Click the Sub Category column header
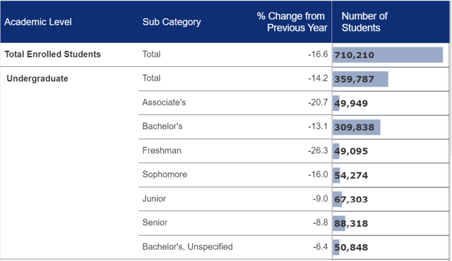 [171, 22]
